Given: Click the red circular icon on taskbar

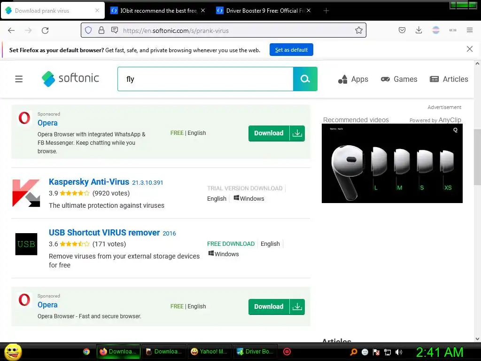Looking at the screenshot, I should [x=287, y=352].
